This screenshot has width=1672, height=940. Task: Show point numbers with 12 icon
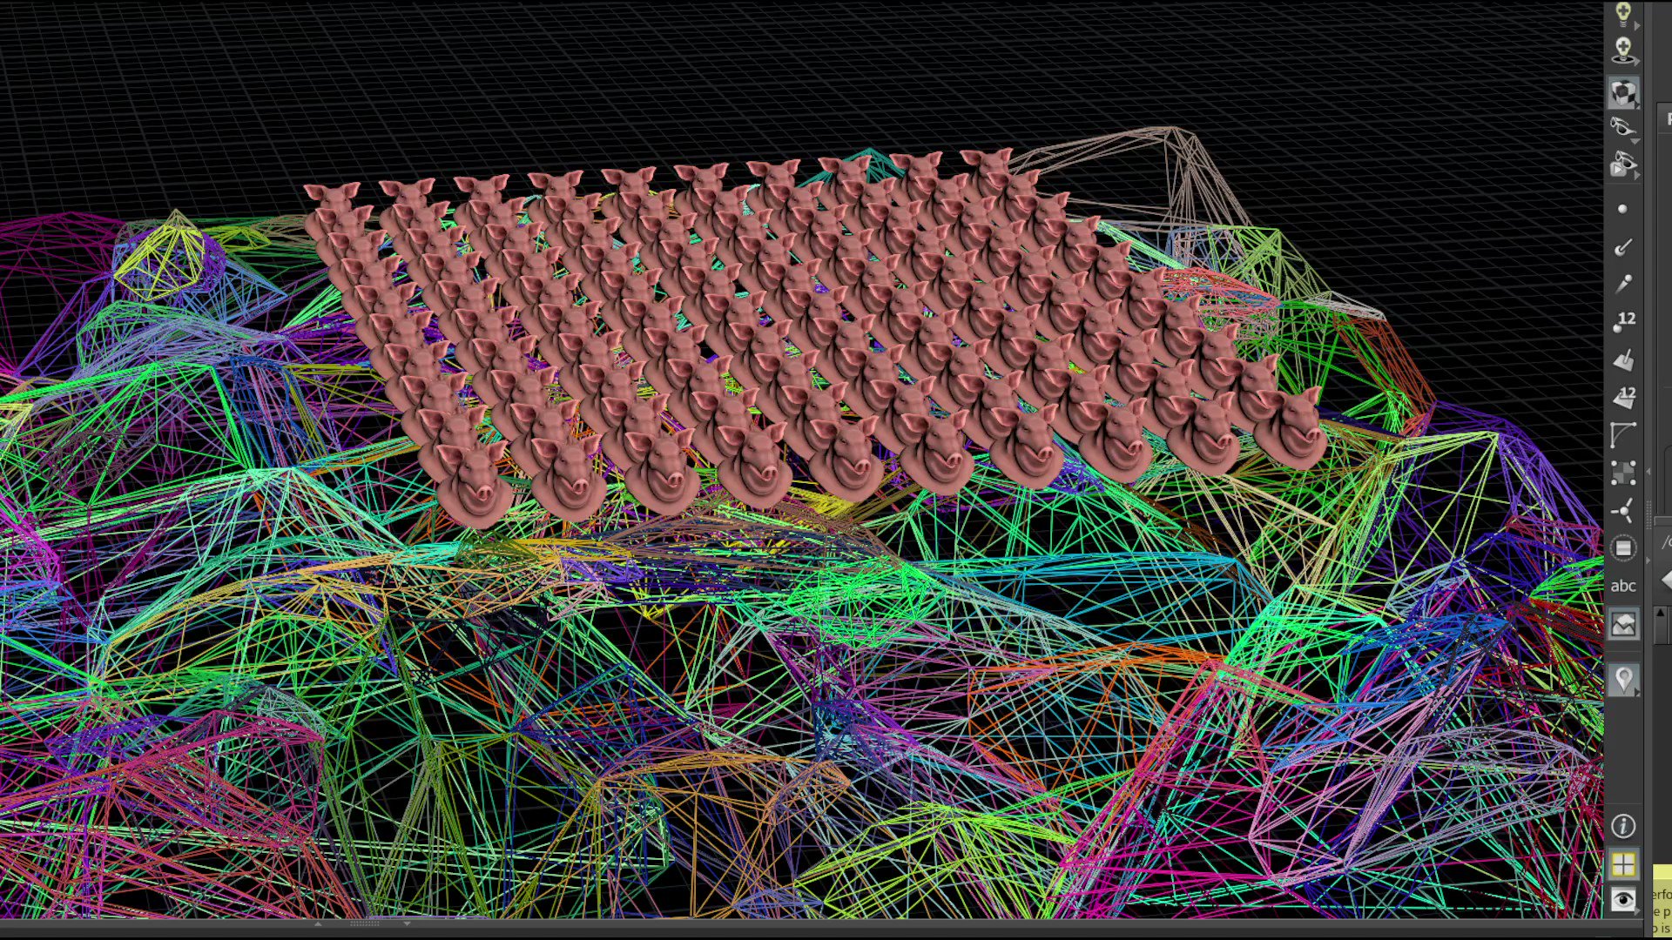click(x=1623, y=321)
